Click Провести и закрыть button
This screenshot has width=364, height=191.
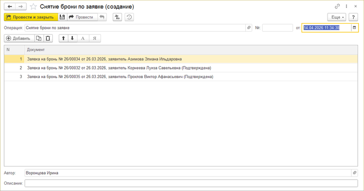31,17
